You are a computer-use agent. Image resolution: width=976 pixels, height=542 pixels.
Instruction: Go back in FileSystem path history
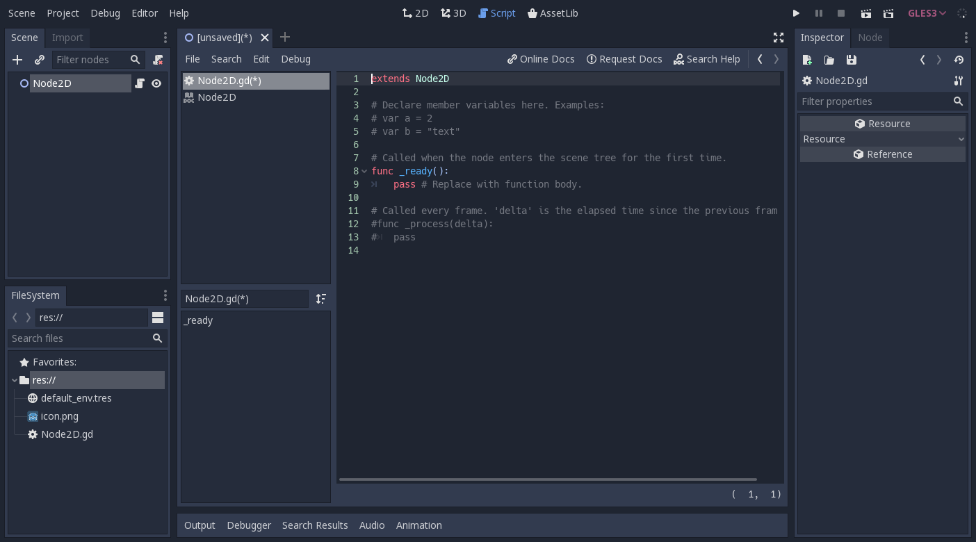[x=15, y=318]
